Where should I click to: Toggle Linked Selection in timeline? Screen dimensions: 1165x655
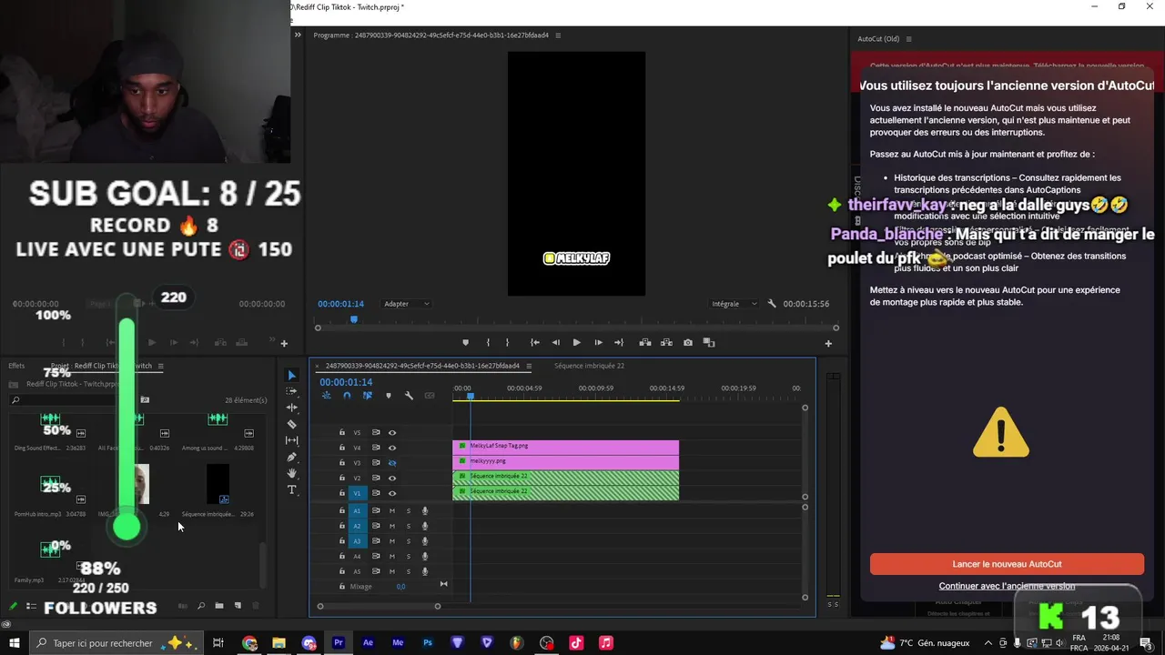(x=367, y=396)
